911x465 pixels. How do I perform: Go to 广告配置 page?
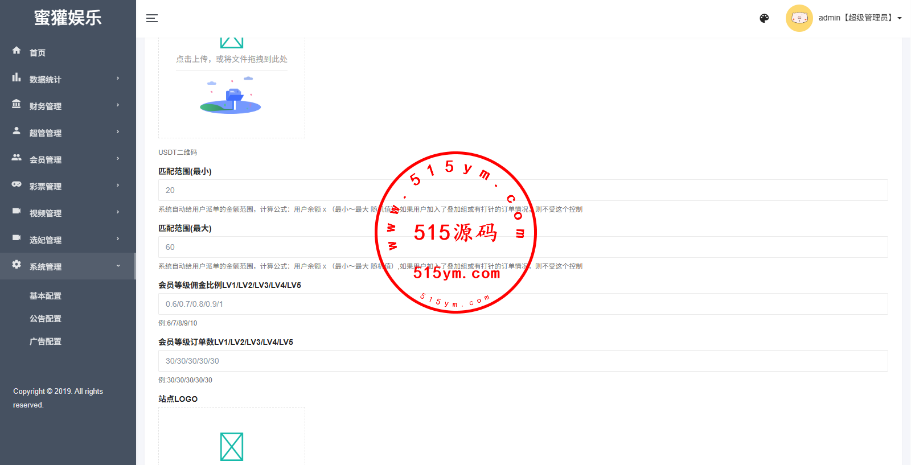[46, 341]
